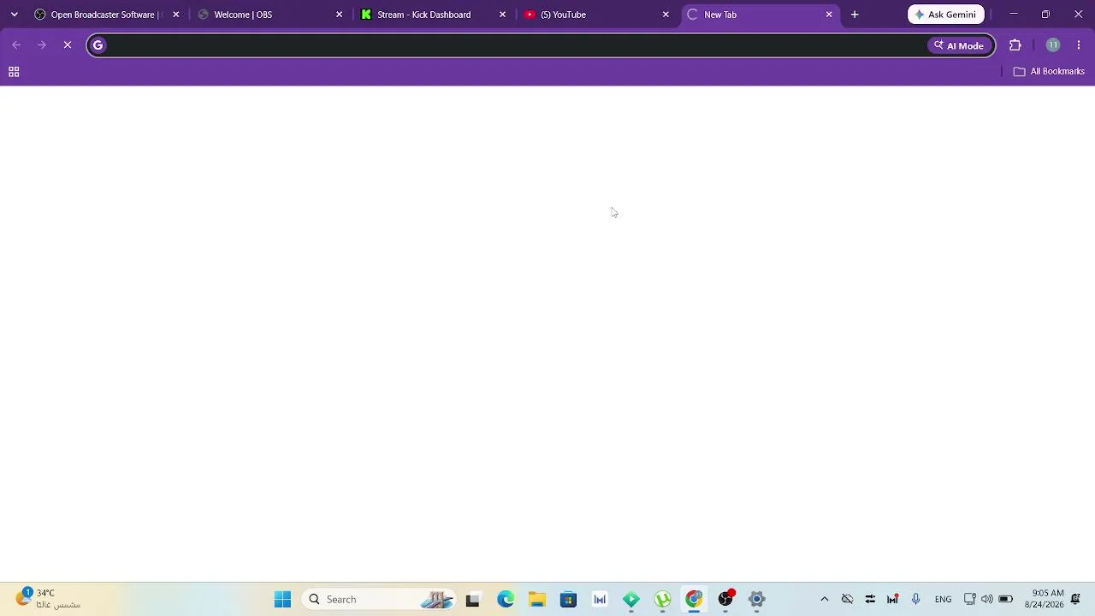Viewport: 1095px width, 616px height.
Task: Click the Ask Gemini button
Action: click(946, 15)
